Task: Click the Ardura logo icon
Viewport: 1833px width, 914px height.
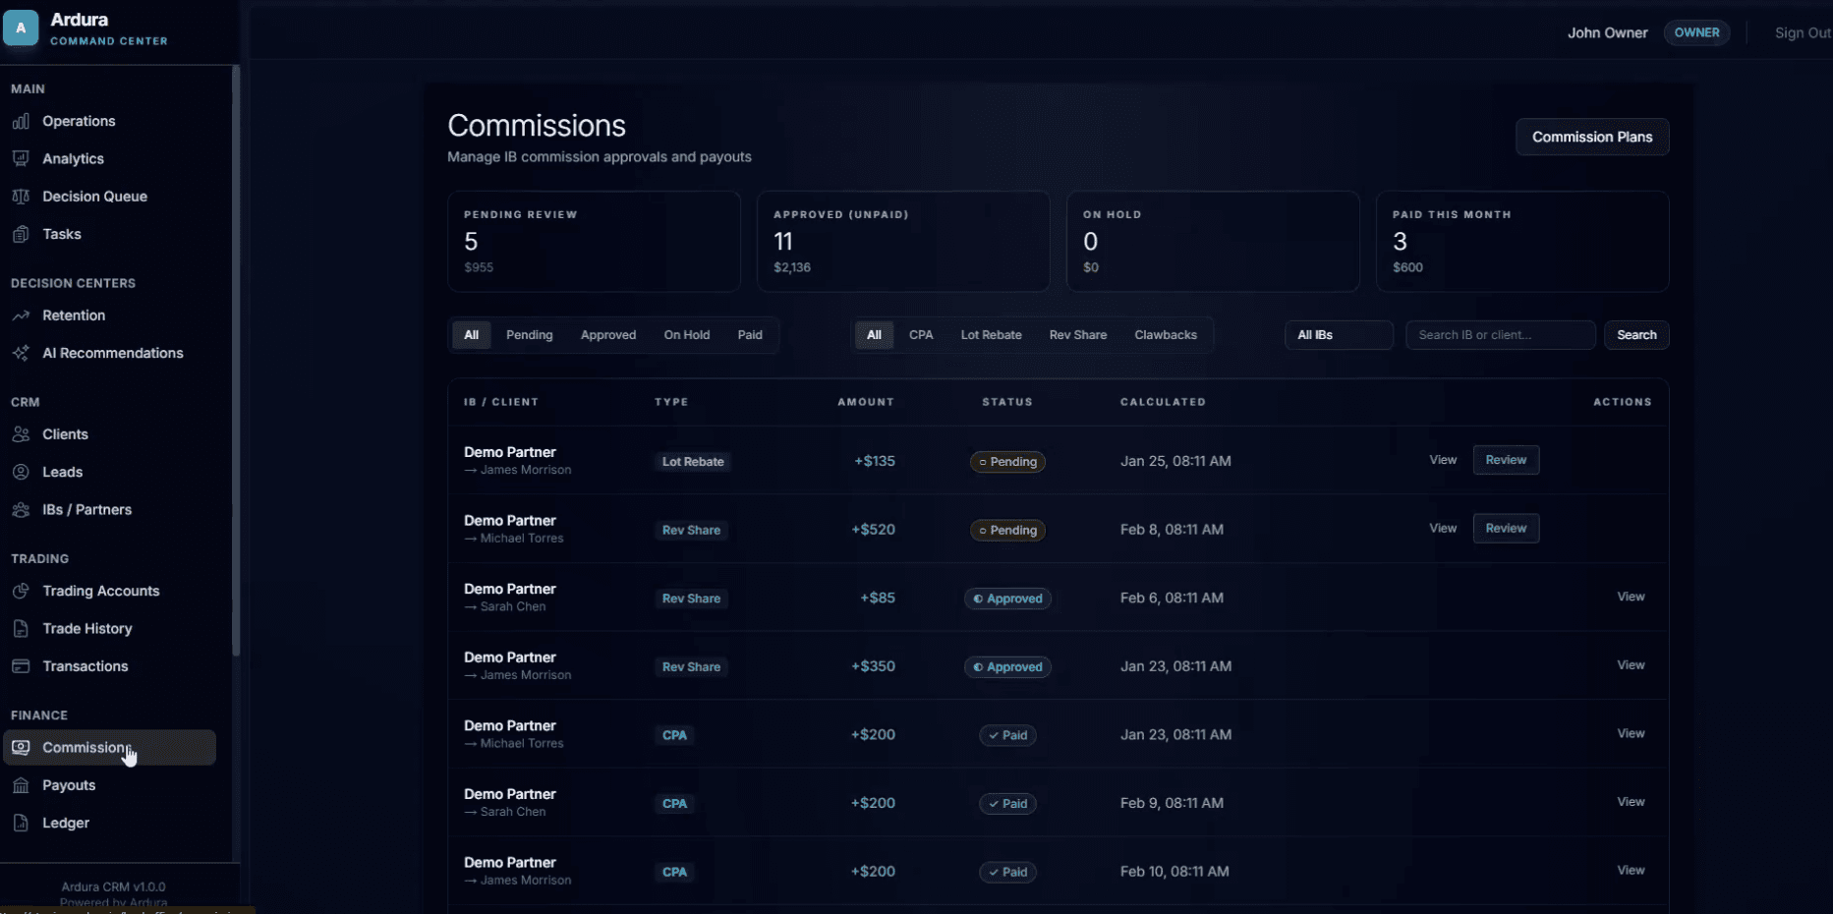Action: pos(21,29)
